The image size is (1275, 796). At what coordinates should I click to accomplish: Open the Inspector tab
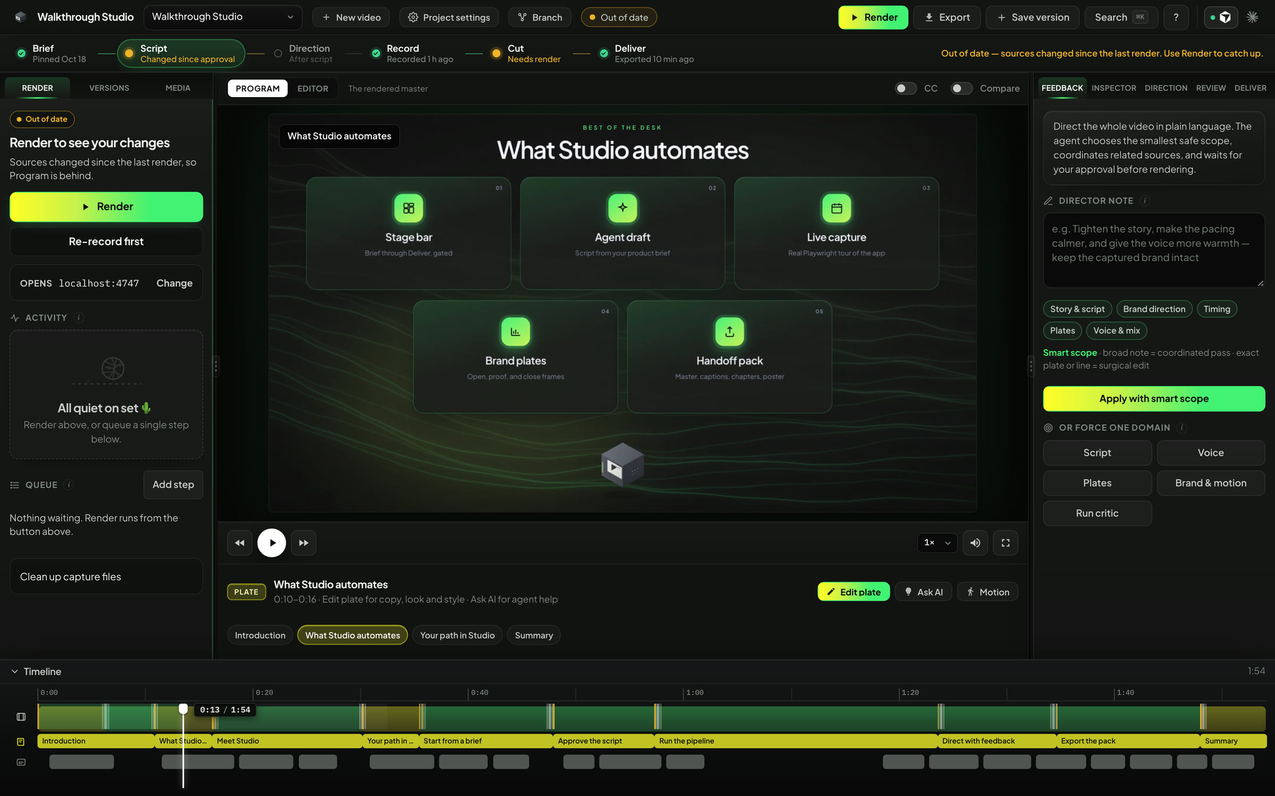click(1113, 88)
